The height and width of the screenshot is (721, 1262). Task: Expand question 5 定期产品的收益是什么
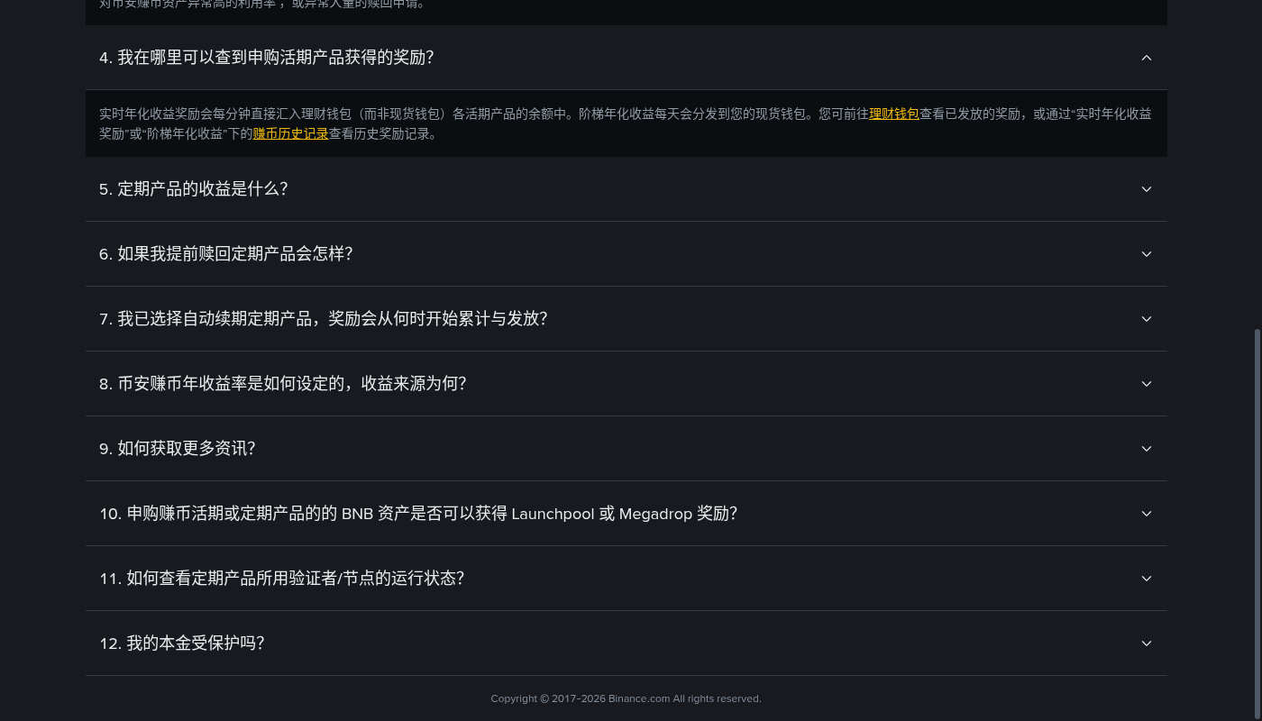click(626, 189)
